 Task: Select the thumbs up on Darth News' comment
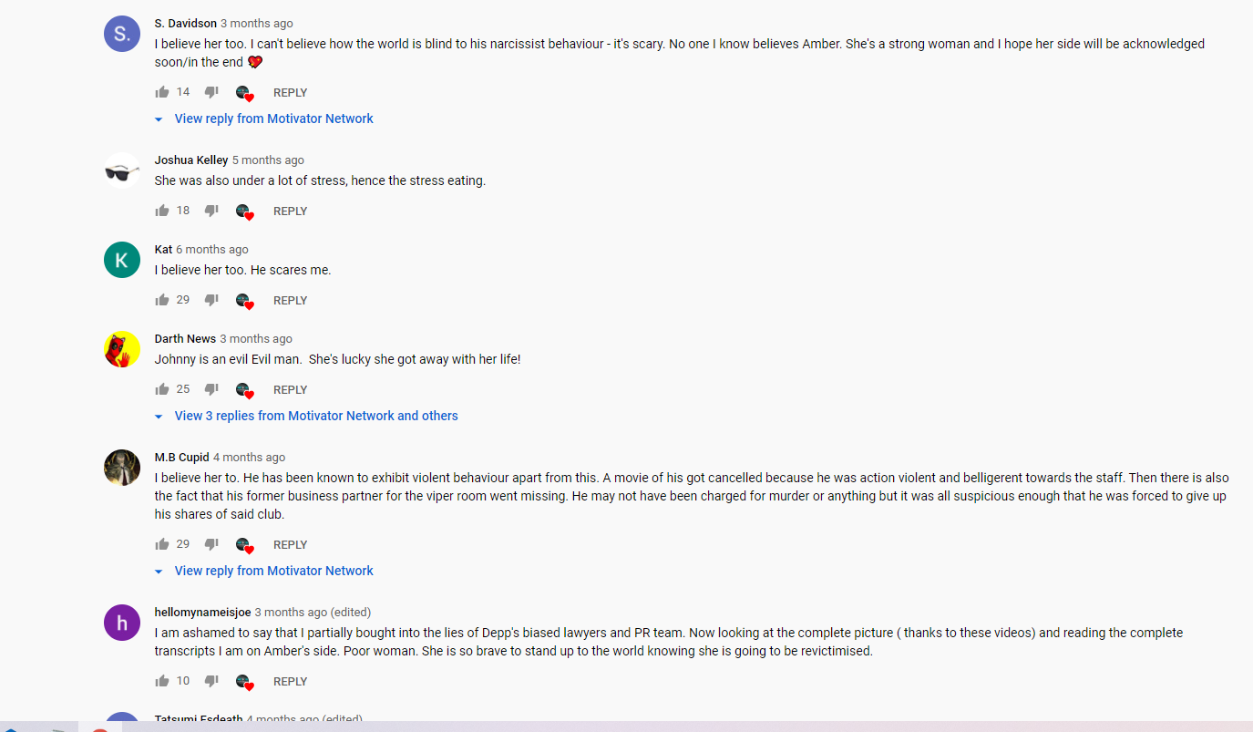point(161,389)
